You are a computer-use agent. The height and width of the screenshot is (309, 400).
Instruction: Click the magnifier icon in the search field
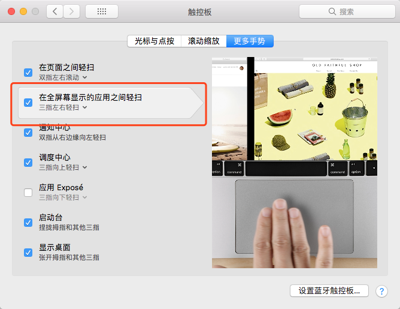point(332,11)
